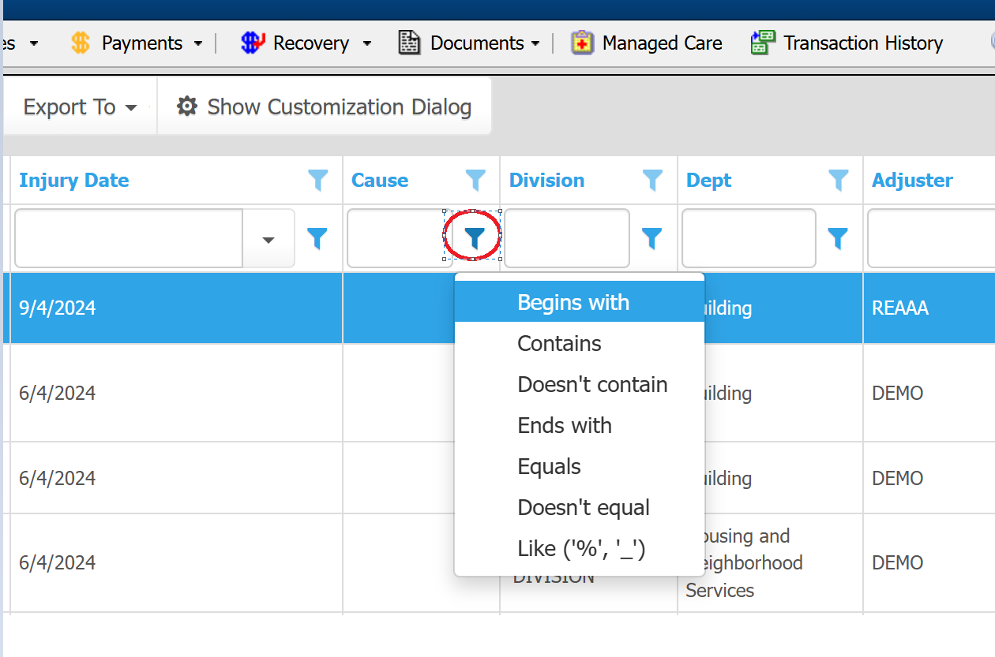Click the Recovery dollar sign icon
995x657 pixels.
[252, 43]
